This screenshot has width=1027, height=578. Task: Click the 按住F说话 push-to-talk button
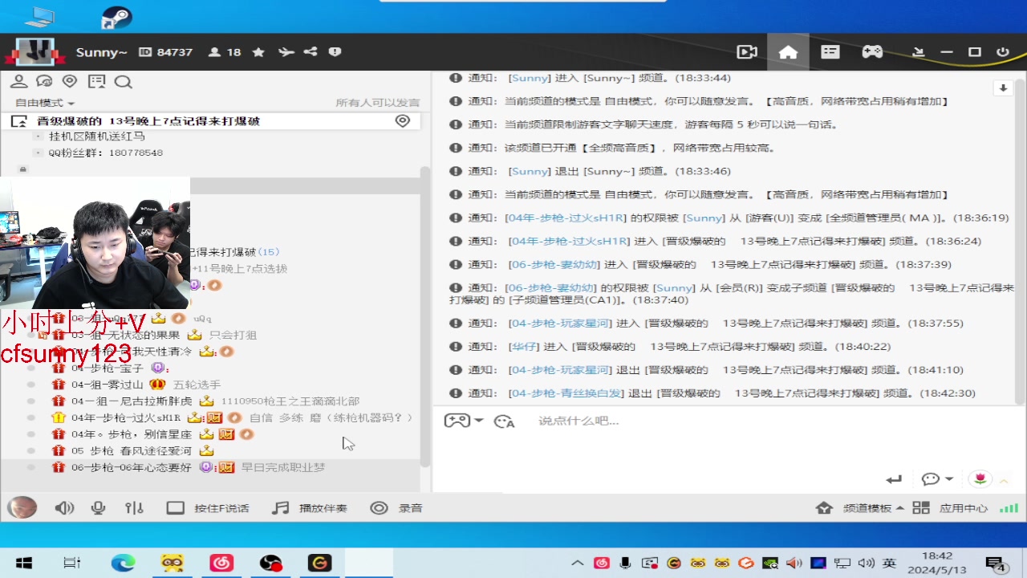[208, 508]
